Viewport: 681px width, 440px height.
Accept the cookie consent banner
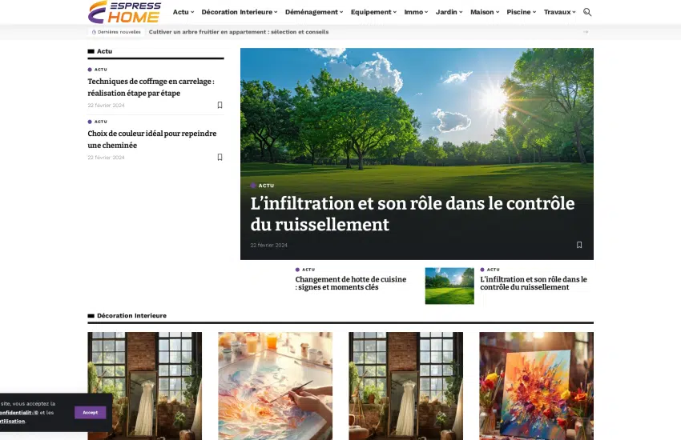coord(91,413)
